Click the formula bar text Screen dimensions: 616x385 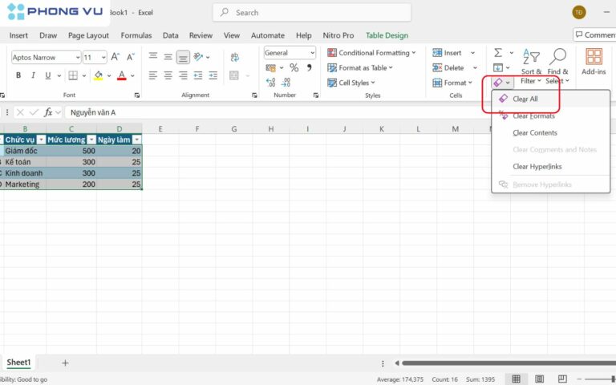[93, 113]
